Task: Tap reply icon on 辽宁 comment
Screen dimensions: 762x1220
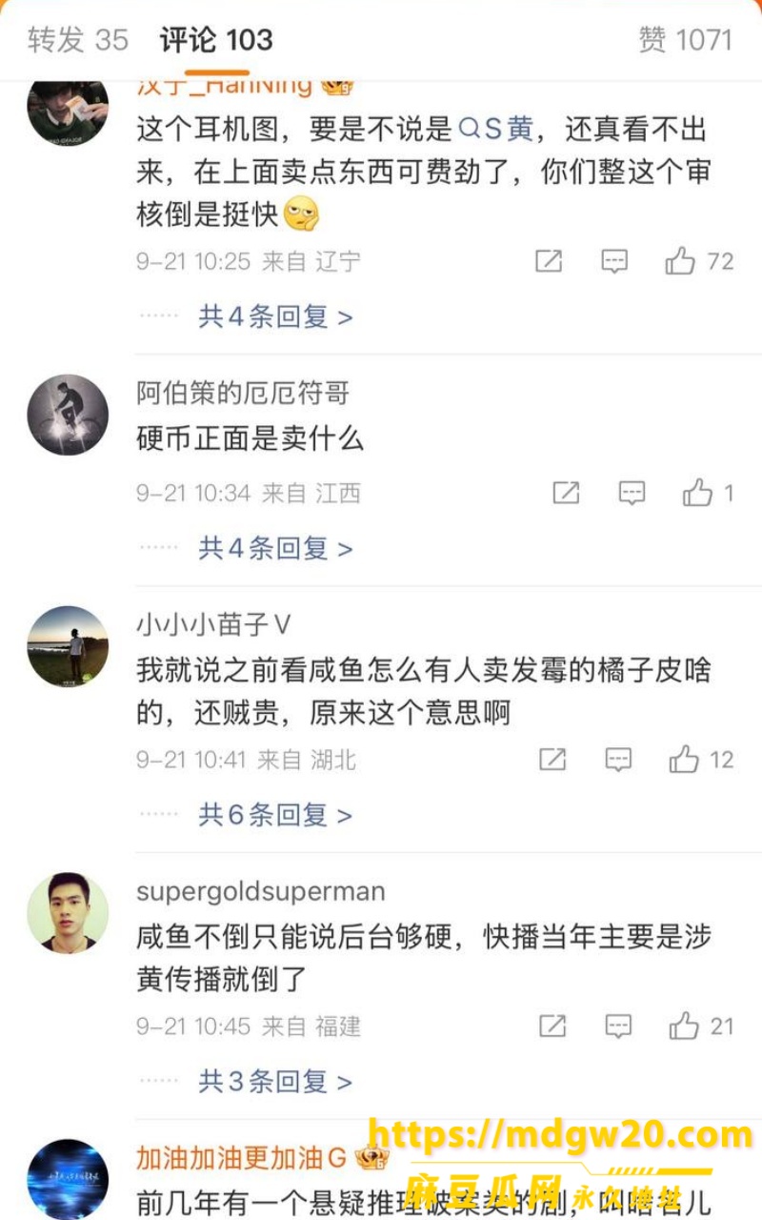Action: pos(614,261)
